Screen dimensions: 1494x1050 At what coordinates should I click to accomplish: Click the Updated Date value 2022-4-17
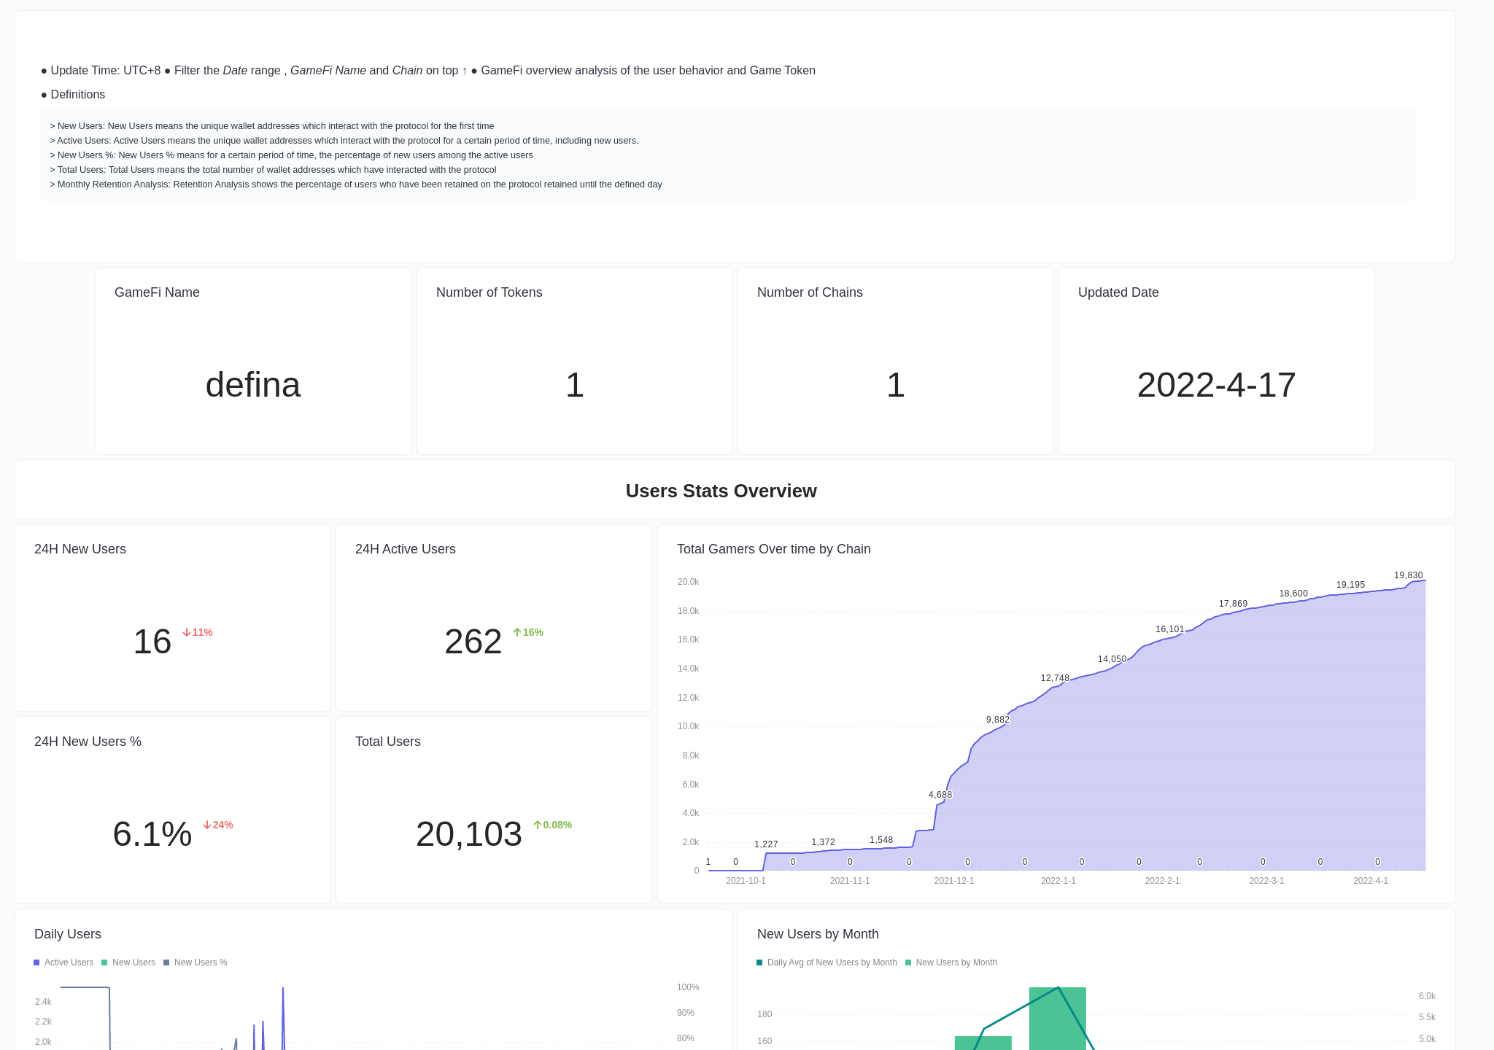click(1217, 385)
